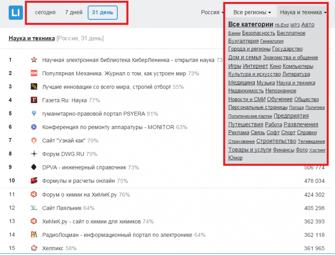Click the Узнай как sun favicon

pyautogui.click(x=34, y=140)
